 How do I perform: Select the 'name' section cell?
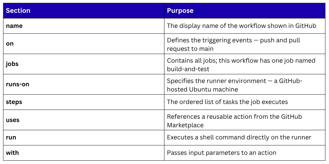click(14, 26)
